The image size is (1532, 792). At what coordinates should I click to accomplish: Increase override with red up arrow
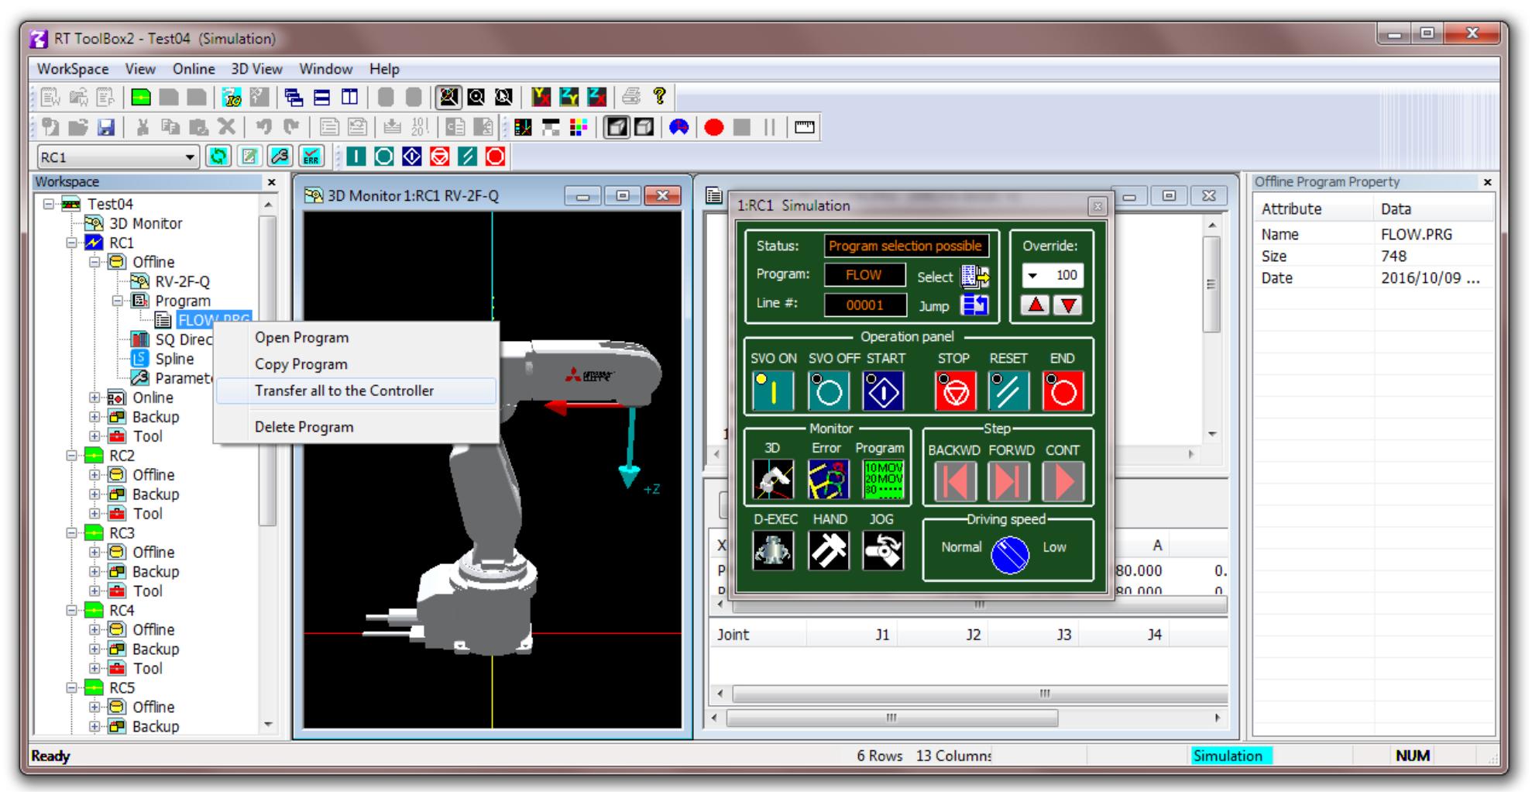(1036, 305)
